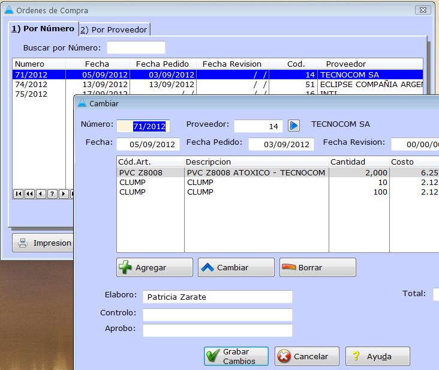Viewport: 439px width, 370px height.
Task: Click Cantidad column header
Action: (359, 162)
